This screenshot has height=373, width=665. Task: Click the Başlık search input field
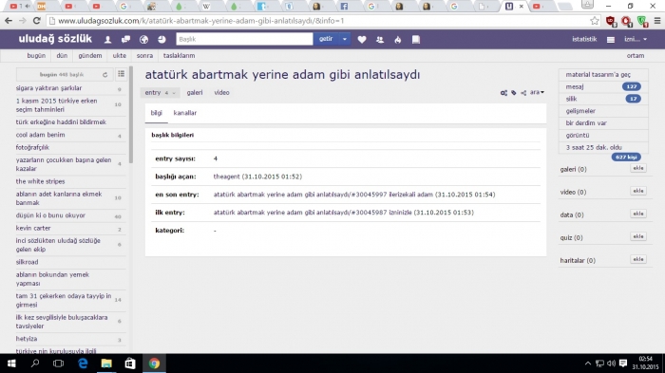tap(245, 39)
